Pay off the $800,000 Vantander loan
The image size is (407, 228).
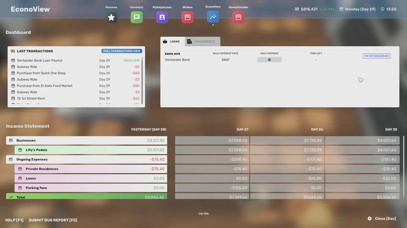pyautogui.click(x=376, y=56)
